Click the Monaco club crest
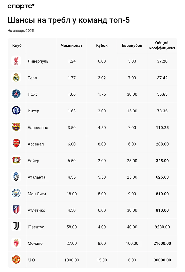Screen dimensions: 185x272 coord(16,243)
